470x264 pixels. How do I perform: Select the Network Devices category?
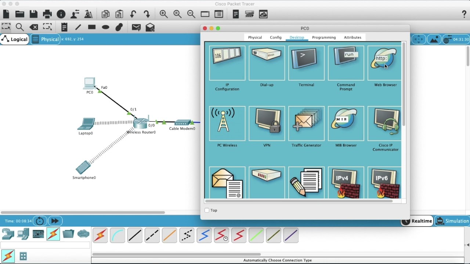[8, 234]
